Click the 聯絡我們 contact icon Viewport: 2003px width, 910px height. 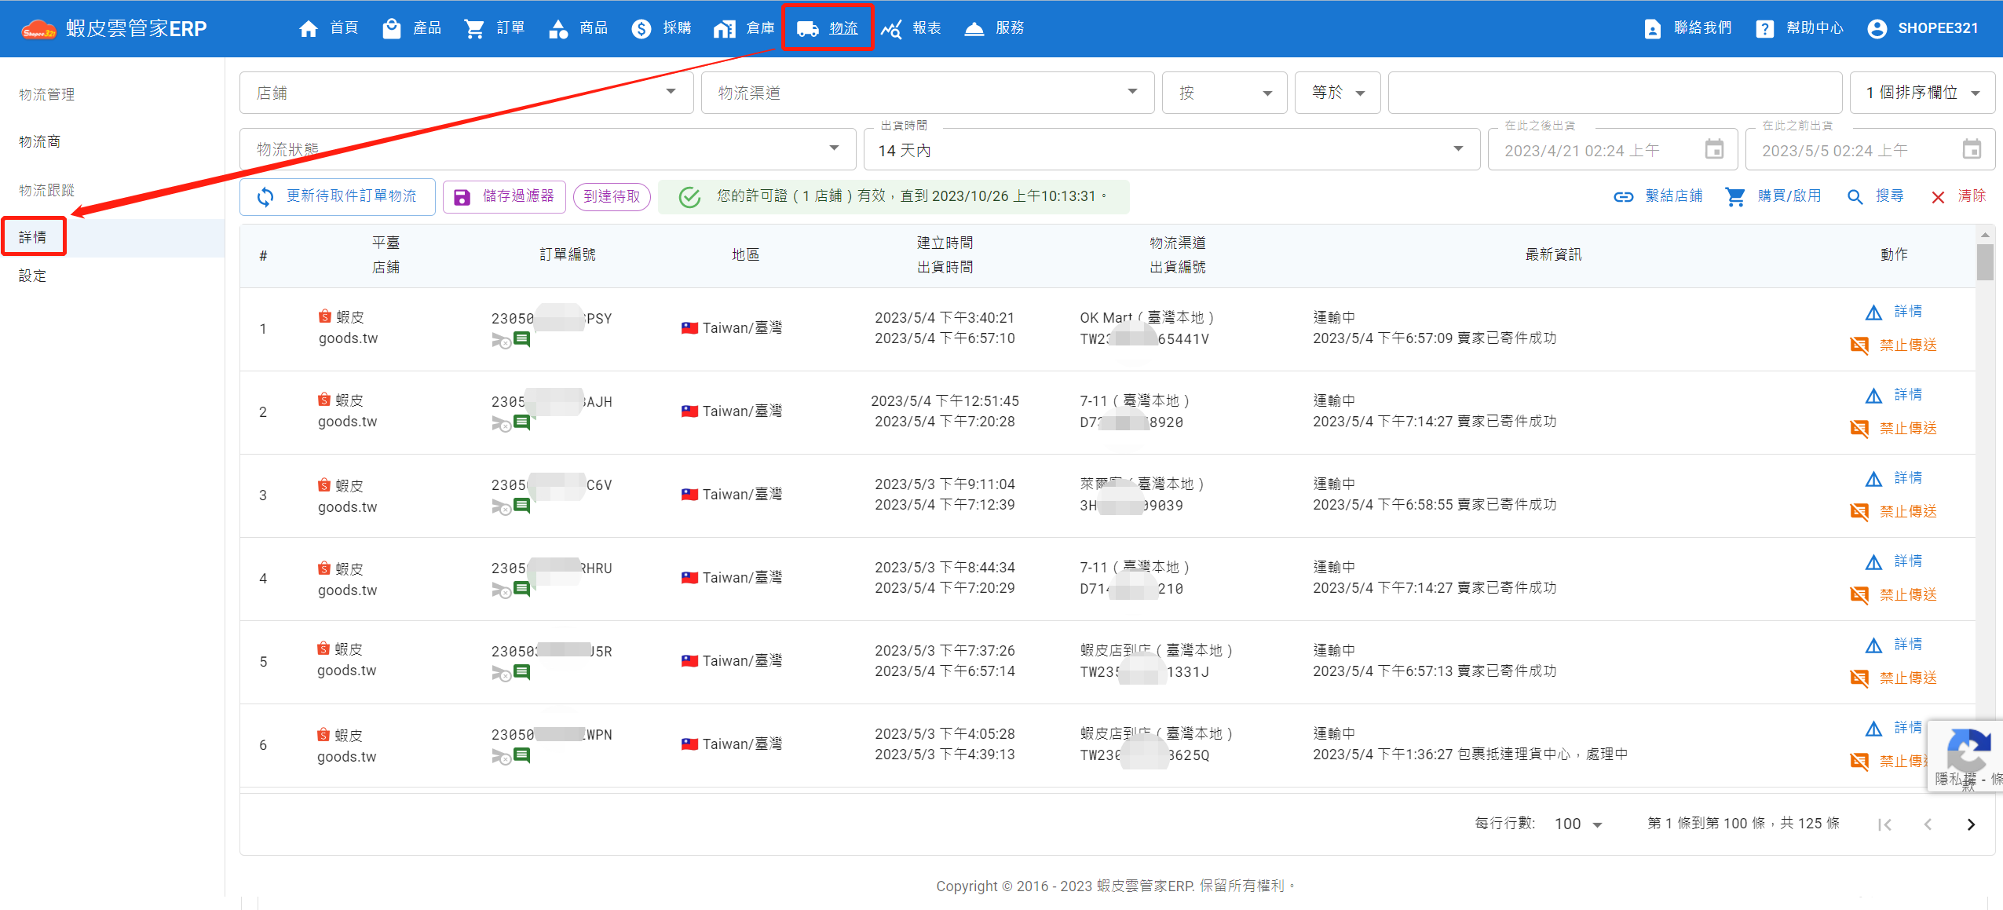click(x=1652, y=29)
